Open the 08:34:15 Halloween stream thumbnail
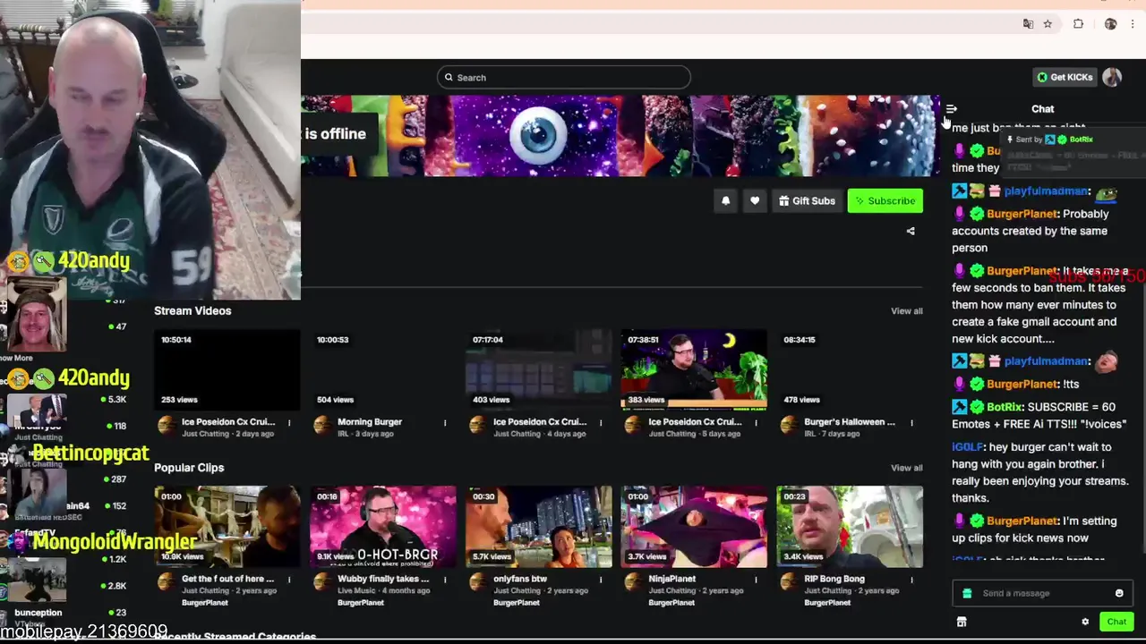The height and width of the screenshot is (644, 1146). (850, 369)
